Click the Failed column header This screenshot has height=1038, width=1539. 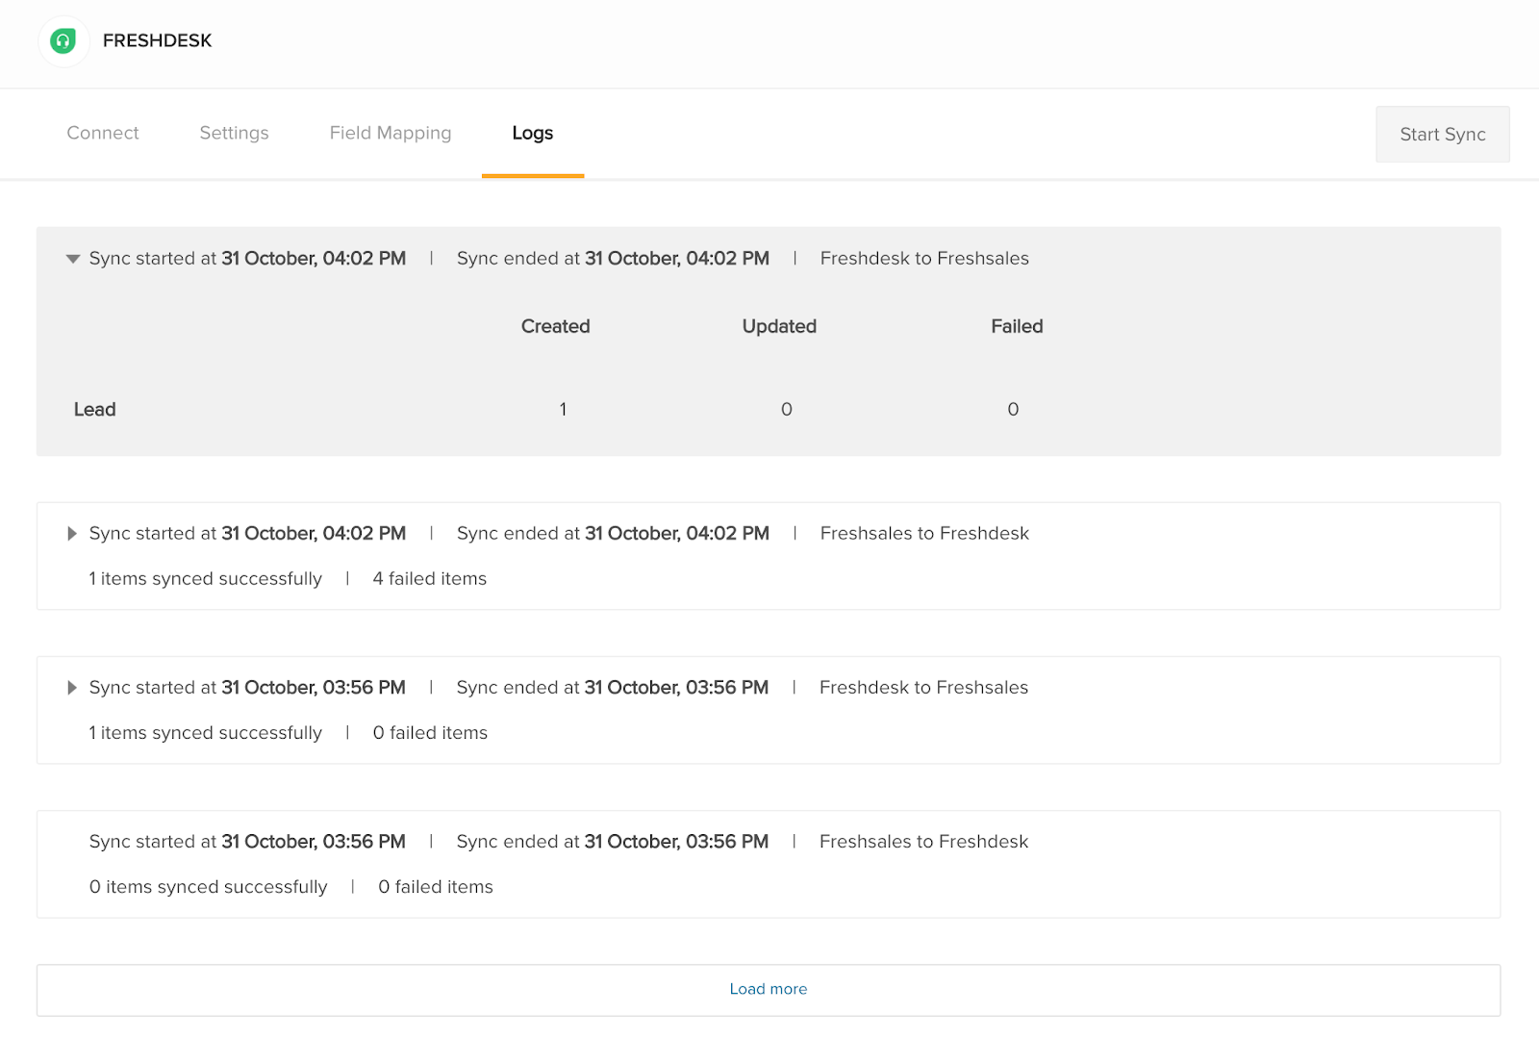tap(1017, 326)
